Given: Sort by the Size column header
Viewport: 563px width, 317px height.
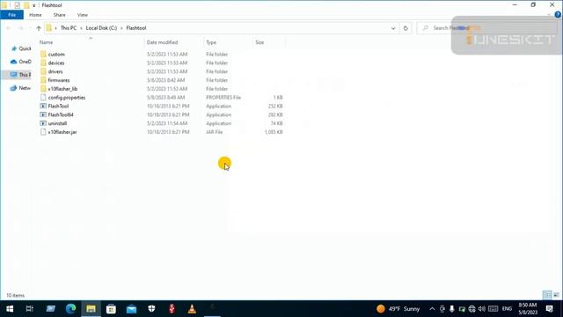Looking at the screenshot, I should [x=269, y=42].
